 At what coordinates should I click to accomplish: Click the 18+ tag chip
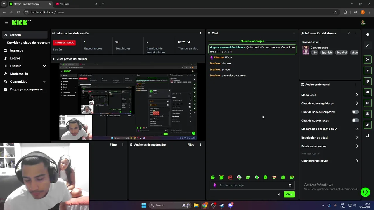[314, 52]
